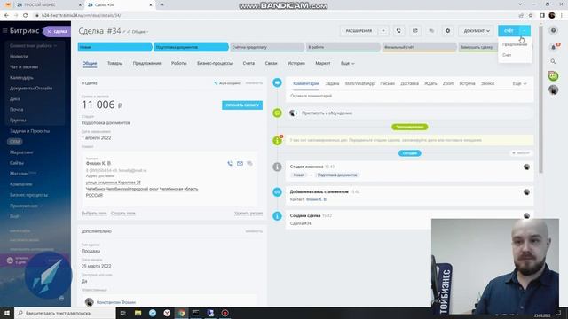568x319 pixels.
Task: Open the Bandicam recorder taskbar icon
Action: click(x=225, y=313)
